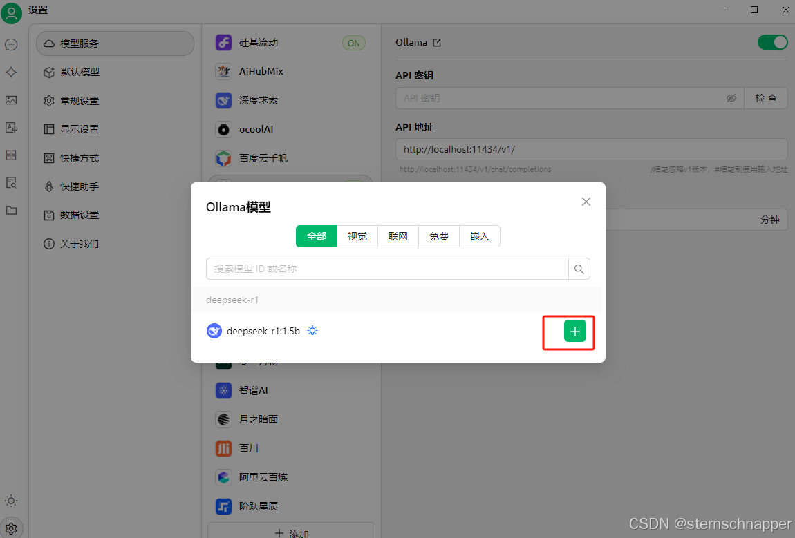Open the mini apps grid sidebar icon
The image size is (795, 538).
tap(11, 155)
